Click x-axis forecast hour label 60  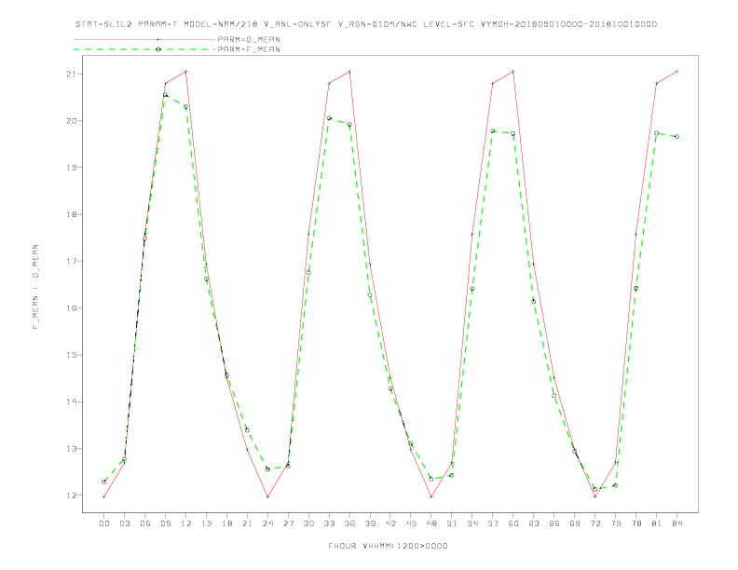(x=513, y=523)
